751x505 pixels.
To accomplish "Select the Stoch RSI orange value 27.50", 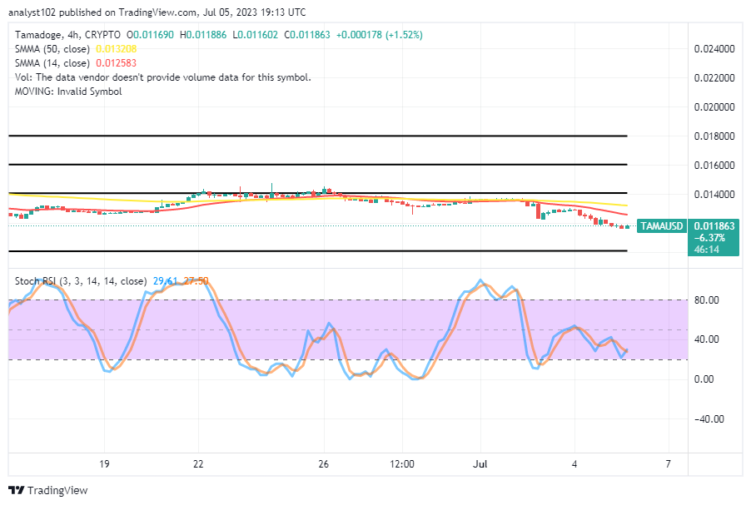I will (196, 281).
